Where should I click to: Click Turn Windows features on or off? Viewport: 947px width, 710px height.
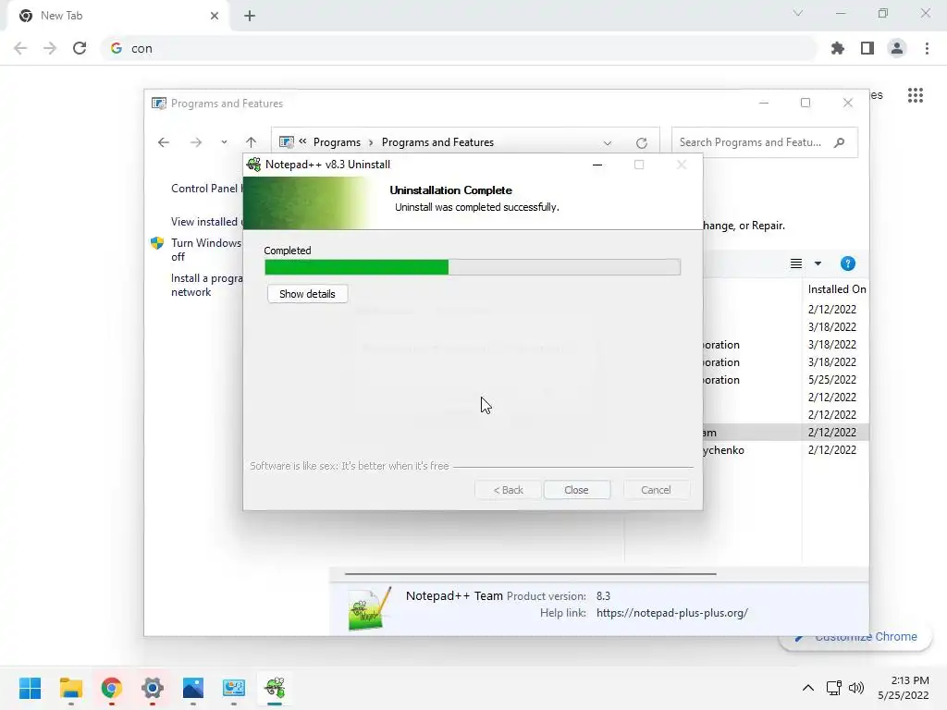[x=206, y=250]
